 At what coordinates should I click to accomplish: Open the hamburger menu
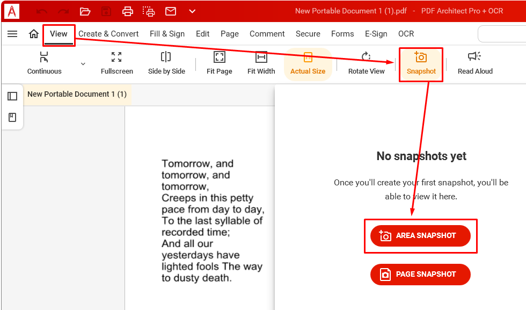(12, 34)
